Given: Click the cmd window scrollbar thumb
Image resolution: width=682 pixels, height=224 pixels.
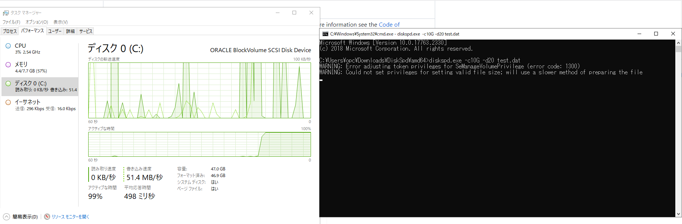Looking at the screenshot, I should click(679, 49).
